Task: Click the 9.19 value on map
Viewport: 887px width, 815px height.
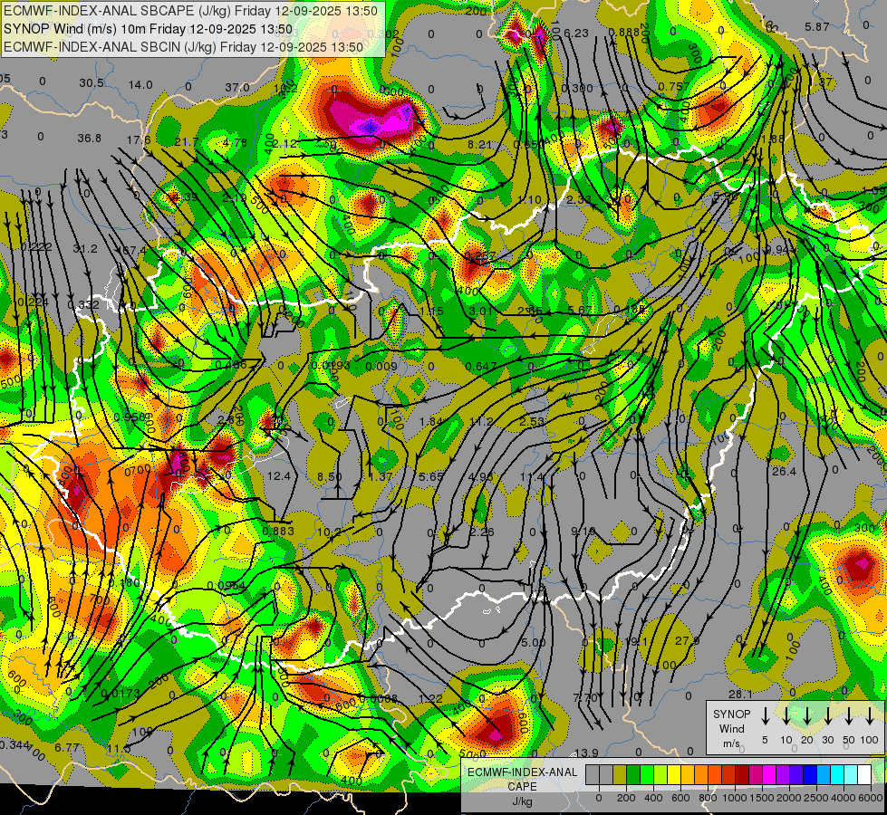Action: tap(583, 531)
